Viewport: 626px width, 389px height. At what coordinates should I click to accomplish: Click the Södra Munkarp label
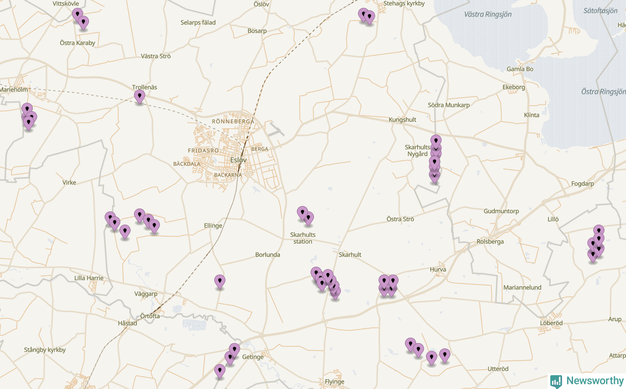pos(448,105)
